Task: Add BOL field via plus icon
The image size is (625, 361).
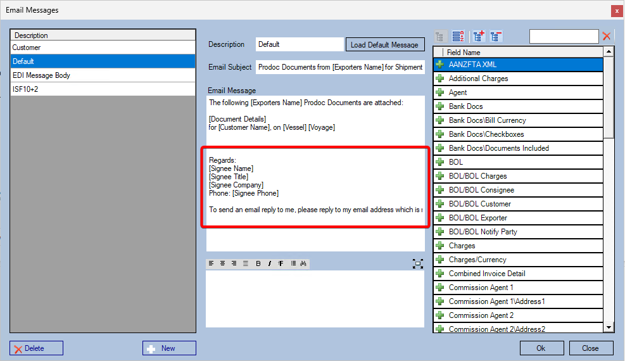Action: (440, 162)
